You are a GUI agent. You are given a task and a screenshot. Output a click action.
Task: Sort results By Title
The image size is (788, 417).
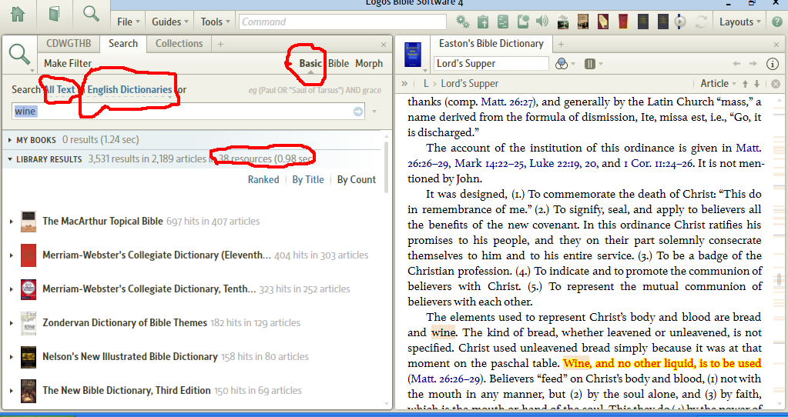(x=308, y=179)
